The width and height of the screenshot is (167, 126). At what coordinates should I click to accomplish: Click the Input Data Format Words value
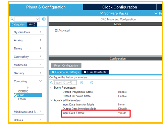122,113
